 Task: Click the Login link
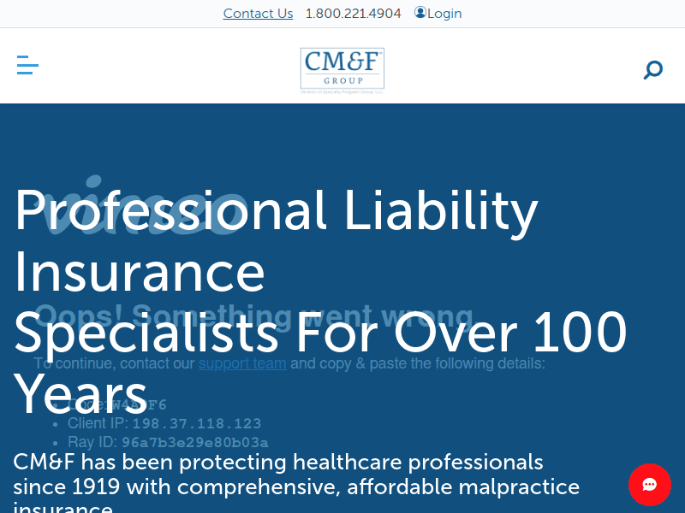coord(444,14)
